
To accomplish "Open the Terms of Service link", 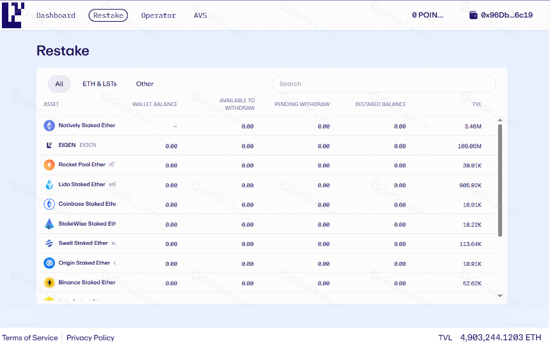I will (x=30, y=338).
